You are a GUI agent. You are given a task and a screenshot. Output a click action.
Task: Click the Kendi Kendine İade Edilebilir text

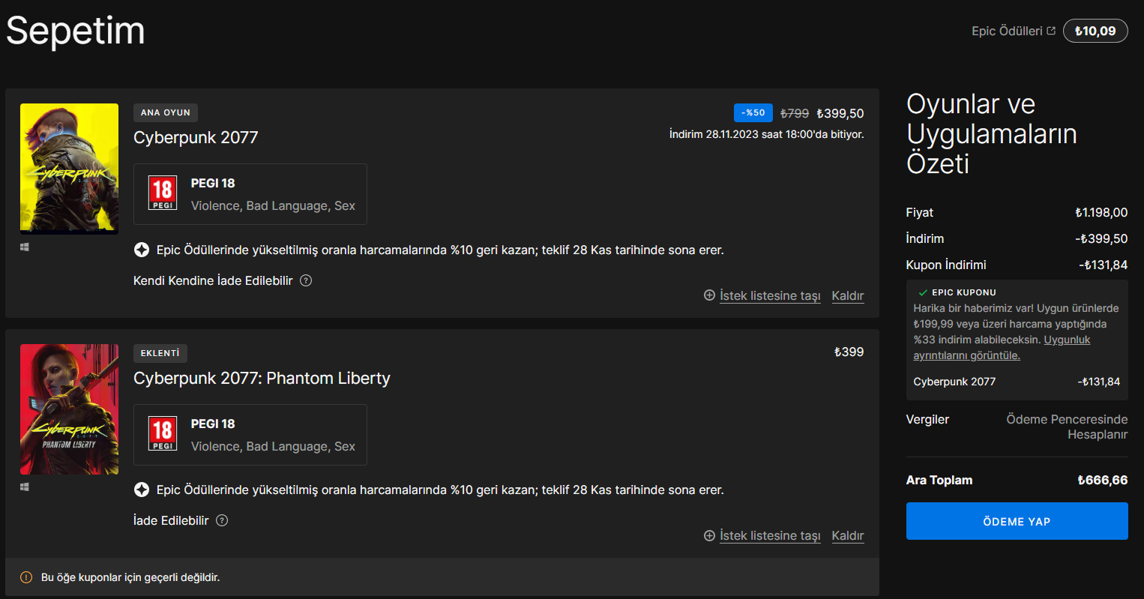pyautogui.click(x=213, y=280)
